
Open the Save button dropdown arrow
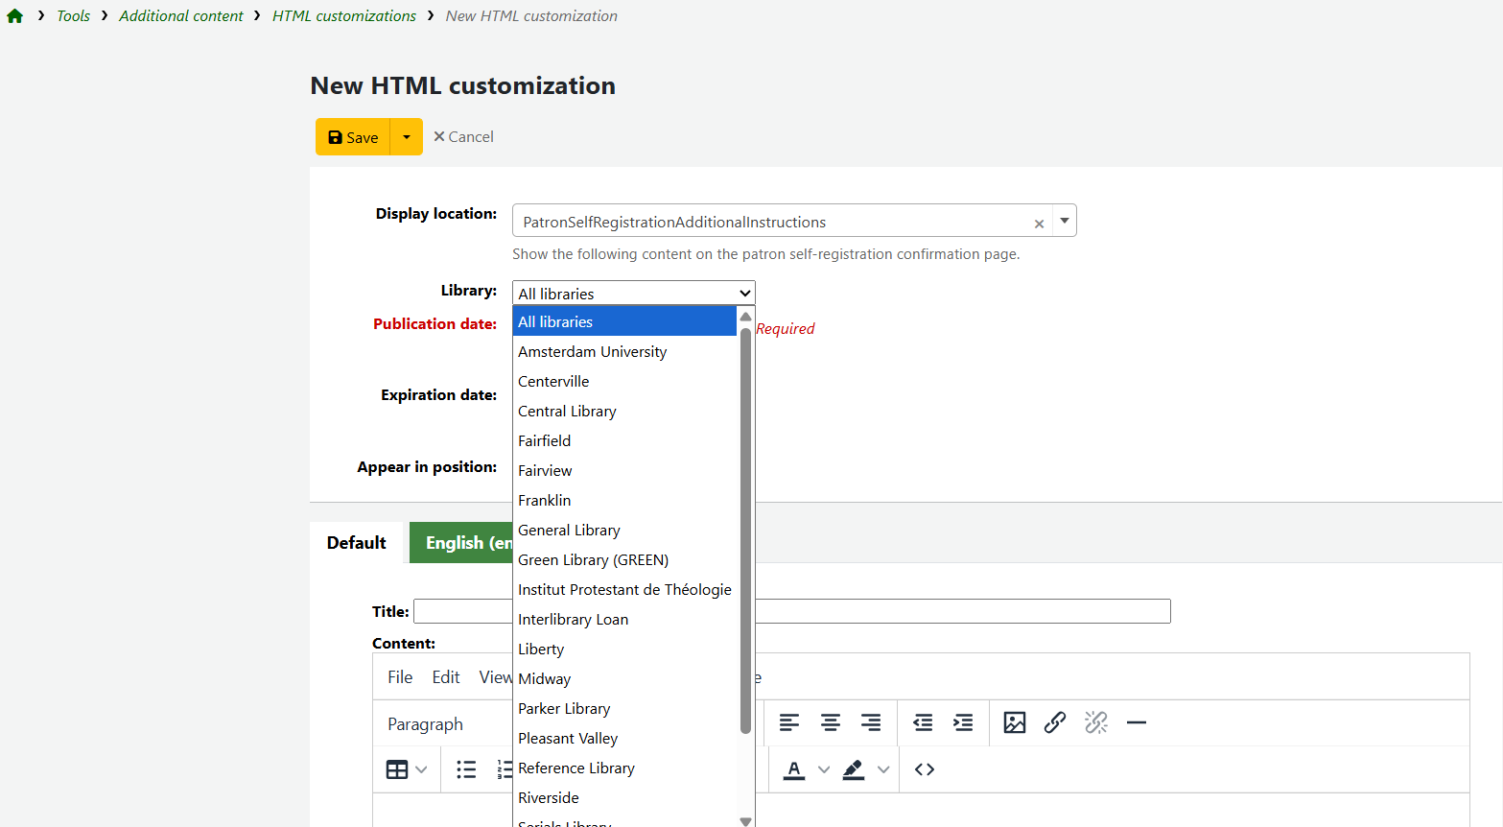(x=407, y=137)
